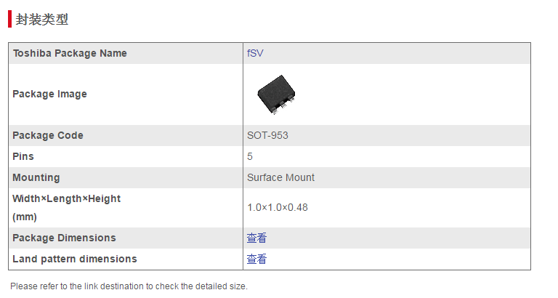558x298 pixels.
Task: Click the Package Dimensions row label
Action: point(64,238)
